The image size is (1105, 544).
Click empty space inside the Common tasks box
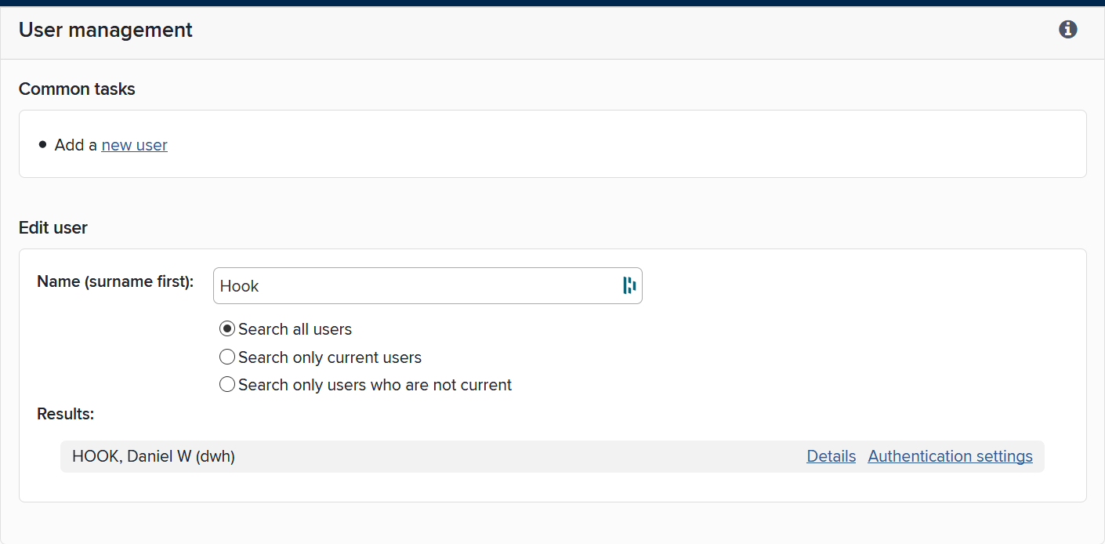pyautogui.click(x=627, y=145)
